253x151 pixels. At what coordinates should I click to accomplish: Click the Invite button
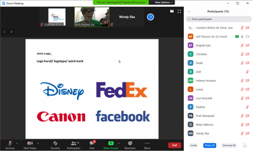tap(193, 145)
